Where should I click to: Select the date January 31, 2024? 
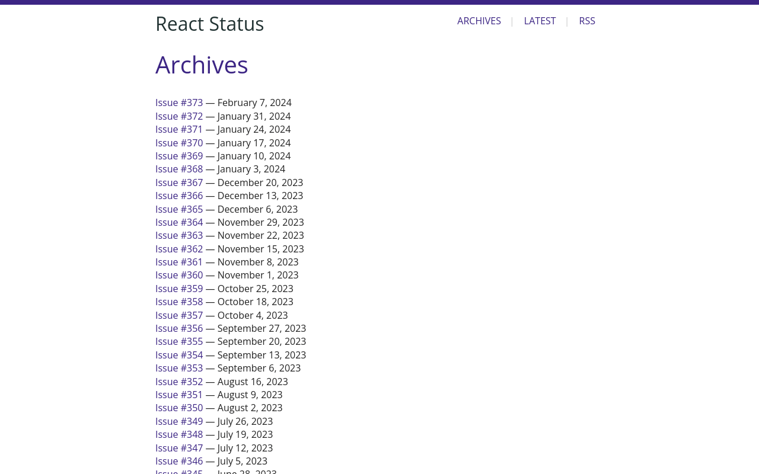(254, 116)
